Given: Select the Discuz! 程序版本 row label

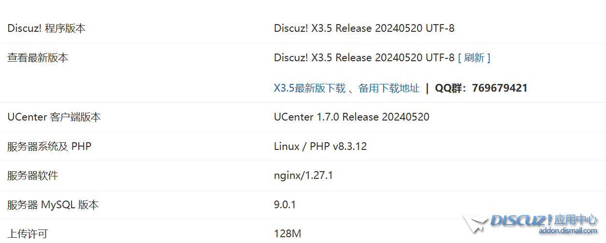Looking at the screenshot, I should pos(46,28).
